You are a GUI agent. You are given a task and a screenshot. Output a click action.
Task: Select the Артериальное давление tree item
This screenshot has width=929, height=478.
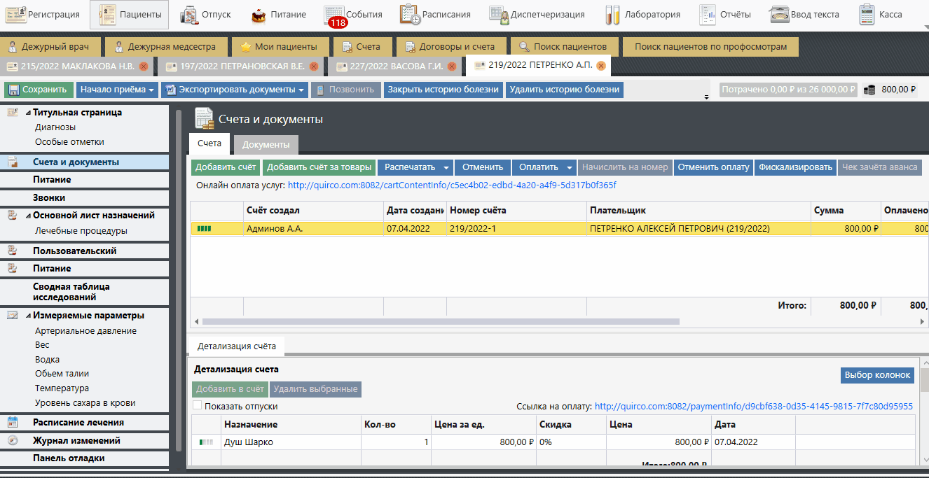85,331
